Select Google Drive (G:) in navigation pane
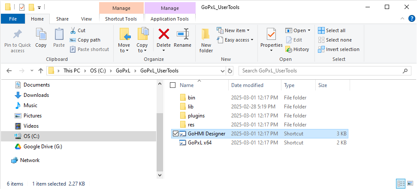The height and width of the screenshot is (189, 417). pyautogui.click(x=42, y=147)
